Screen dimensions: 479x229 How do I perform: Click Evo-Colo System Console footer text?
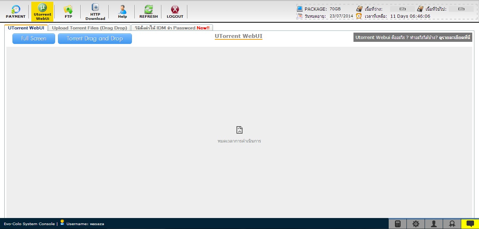pyautogui.click(x=29, y=224)
